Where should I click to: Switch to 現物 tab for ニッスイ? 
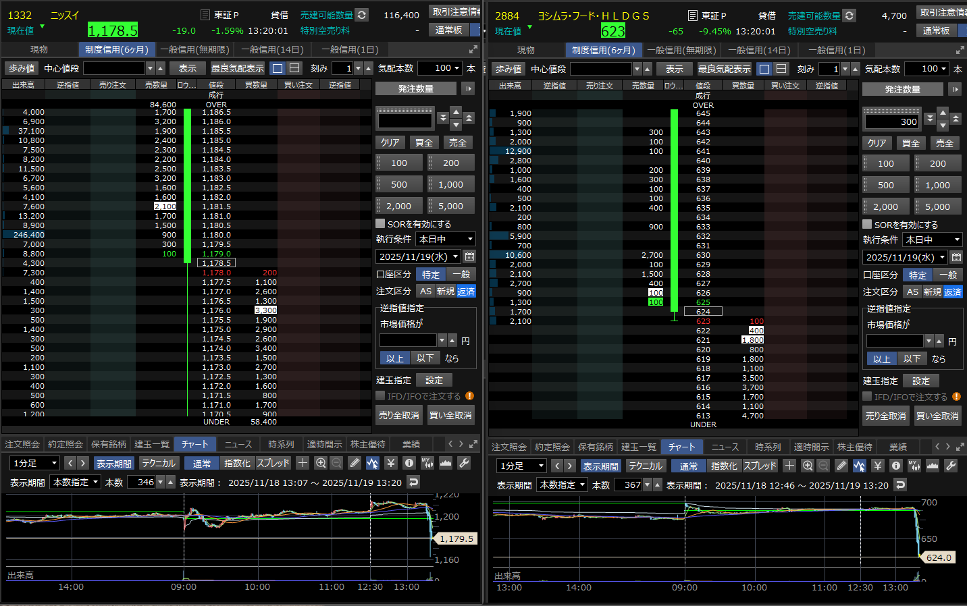(39, 49)
